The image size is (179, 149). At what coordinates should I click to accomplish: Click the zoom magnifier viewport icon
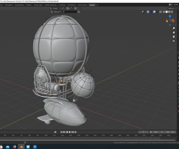tap(174, 28)
